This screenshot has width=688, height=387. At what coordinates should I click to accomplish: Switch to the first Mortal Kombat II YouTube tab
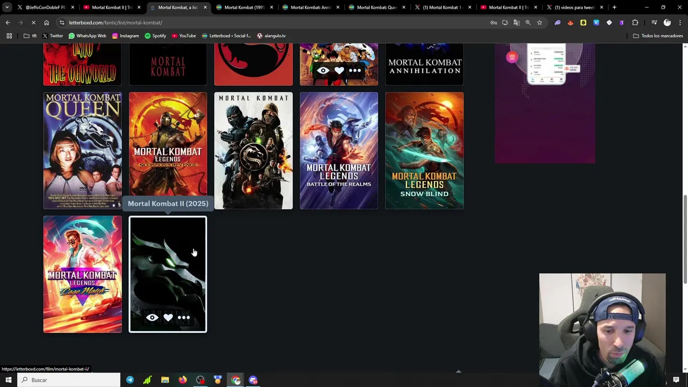point(111,8)
